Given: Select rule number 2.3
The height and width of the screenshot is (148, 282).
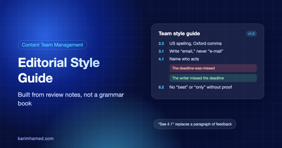Looking at the screenshot, I should point(161,43).
